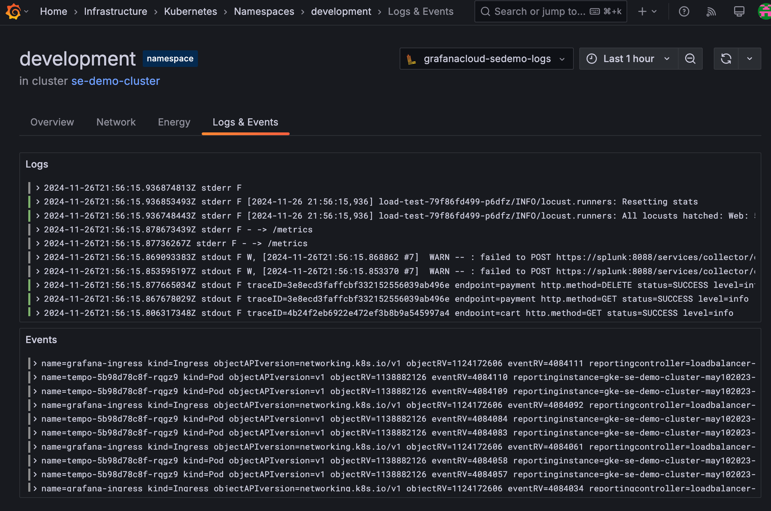This screenshot has height=511, width=771.
Task: Click the user avatar icon
Action: point(765,11)
